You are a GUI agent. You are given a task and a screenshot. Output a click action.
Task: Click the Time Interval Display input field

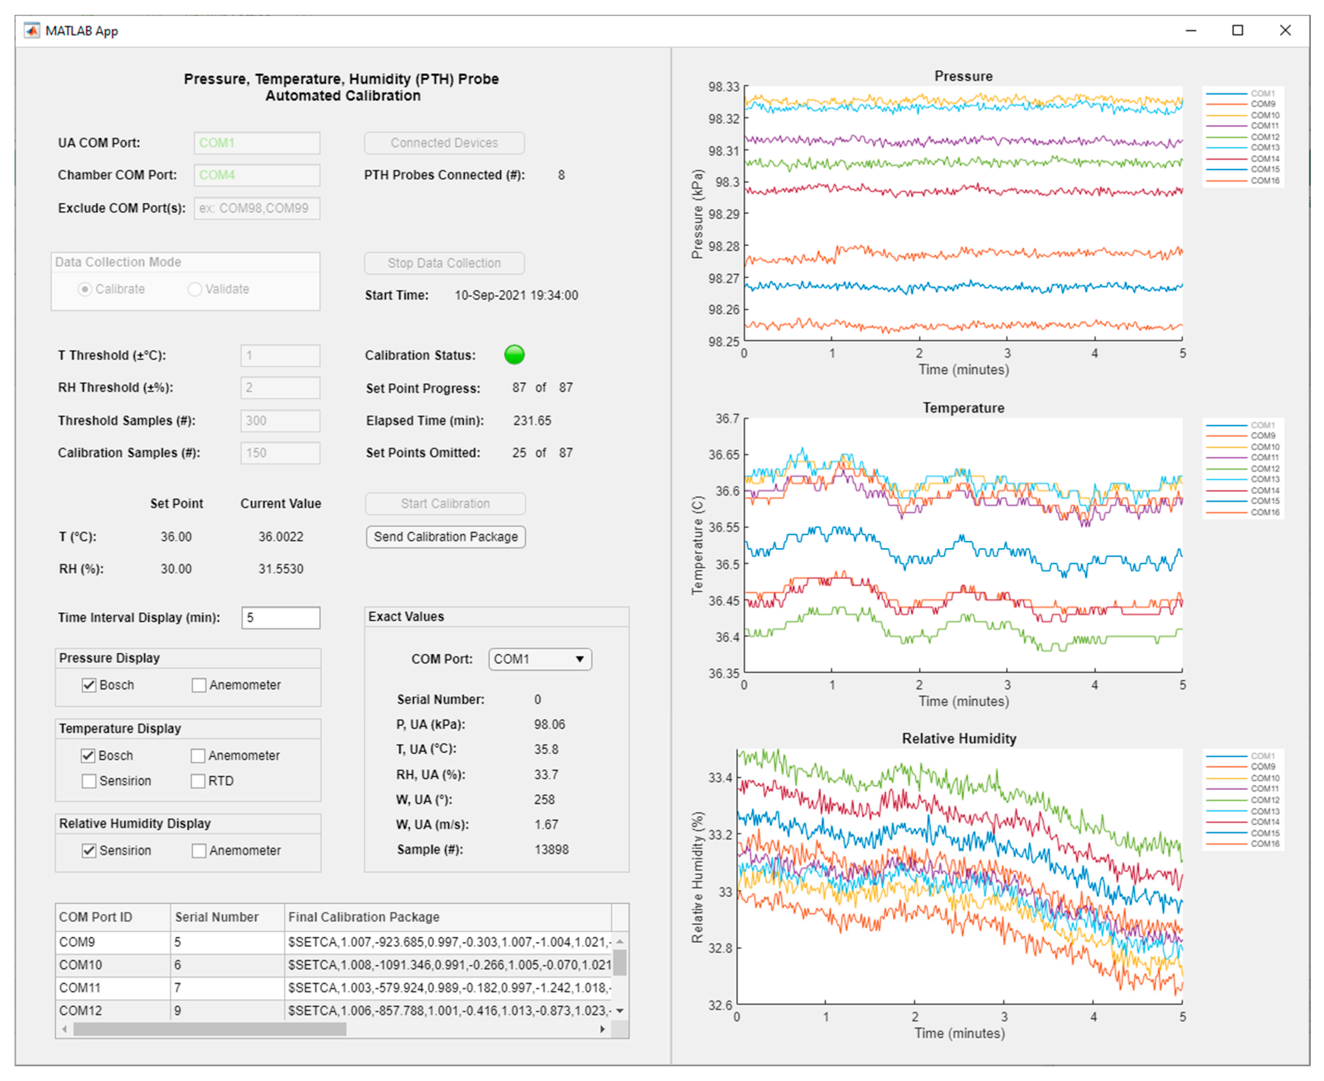click(x=280, y=618)
